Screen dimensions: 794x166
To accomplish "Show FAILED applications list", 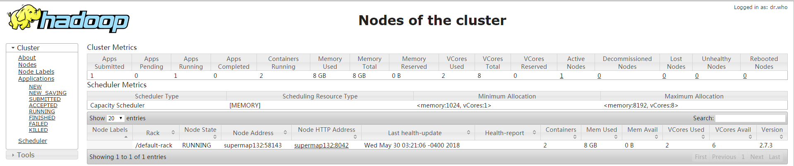I will click(38, 124).
